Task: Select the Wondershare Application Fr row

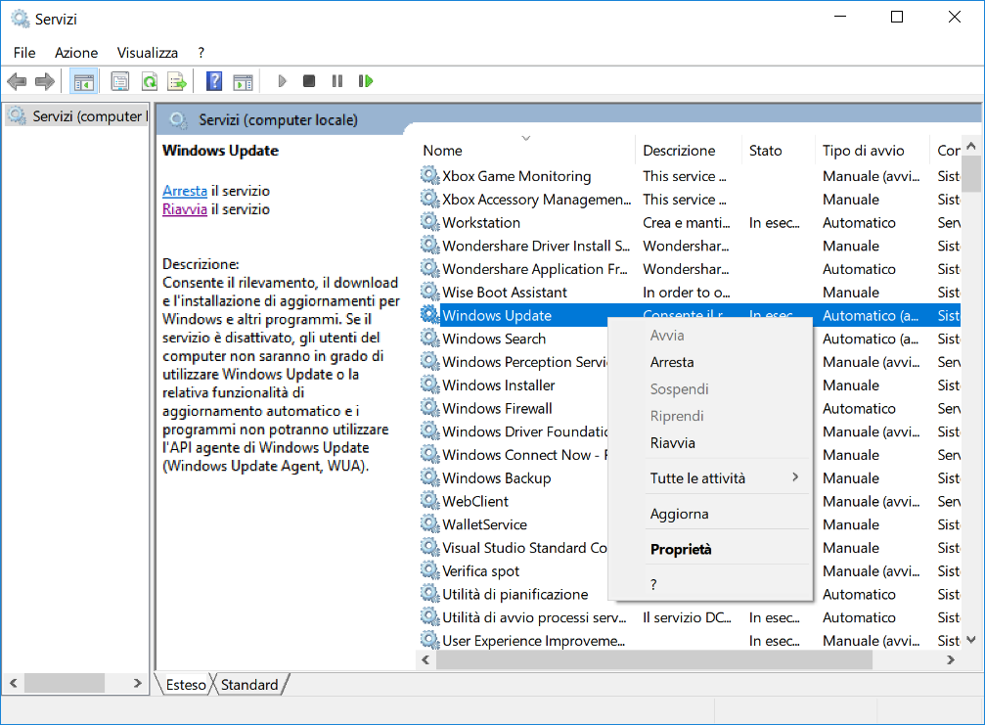Action: 690,269
